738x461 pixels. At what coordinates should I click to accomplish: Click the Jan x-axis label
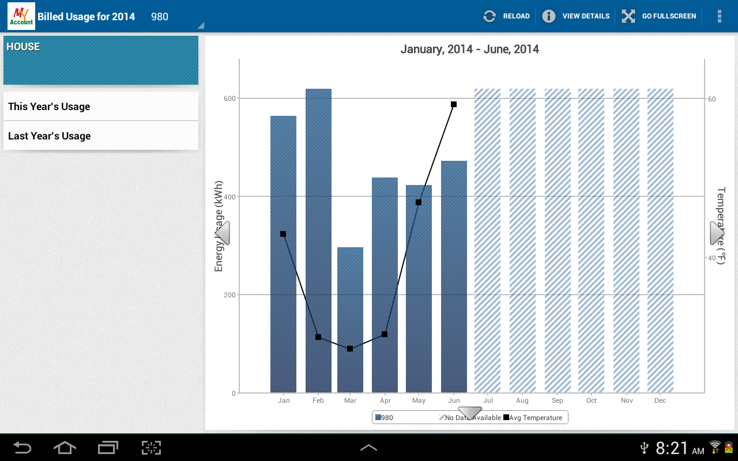coord(284,400)
